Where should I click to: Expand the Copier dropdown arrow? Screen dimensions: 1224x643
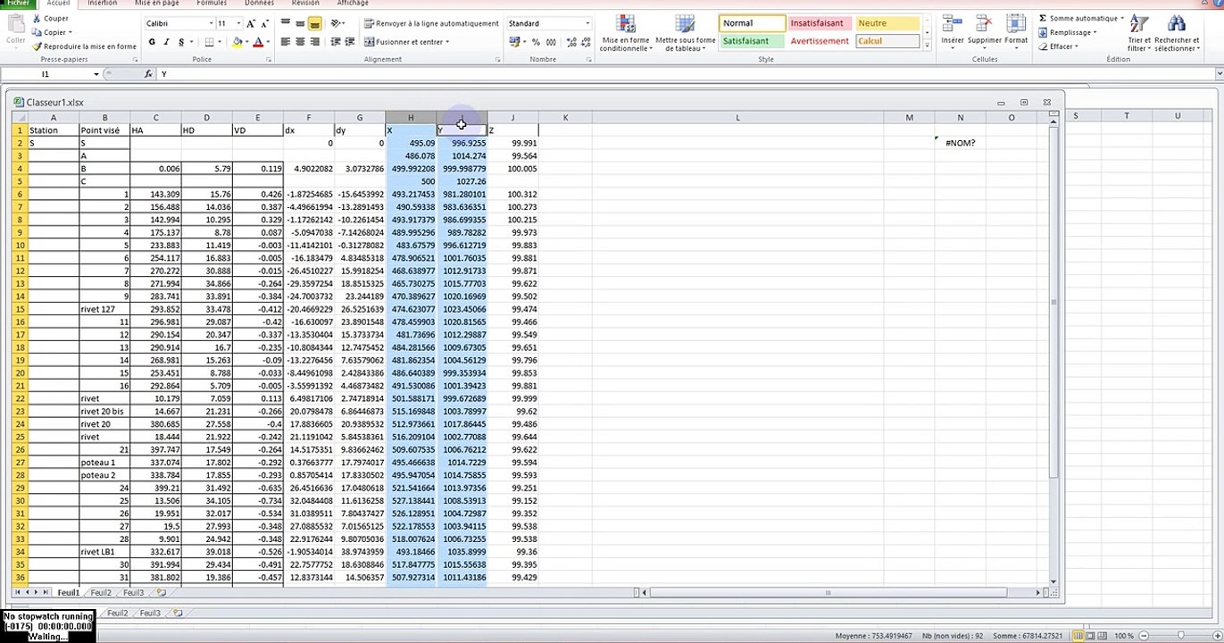coord(71,33)
